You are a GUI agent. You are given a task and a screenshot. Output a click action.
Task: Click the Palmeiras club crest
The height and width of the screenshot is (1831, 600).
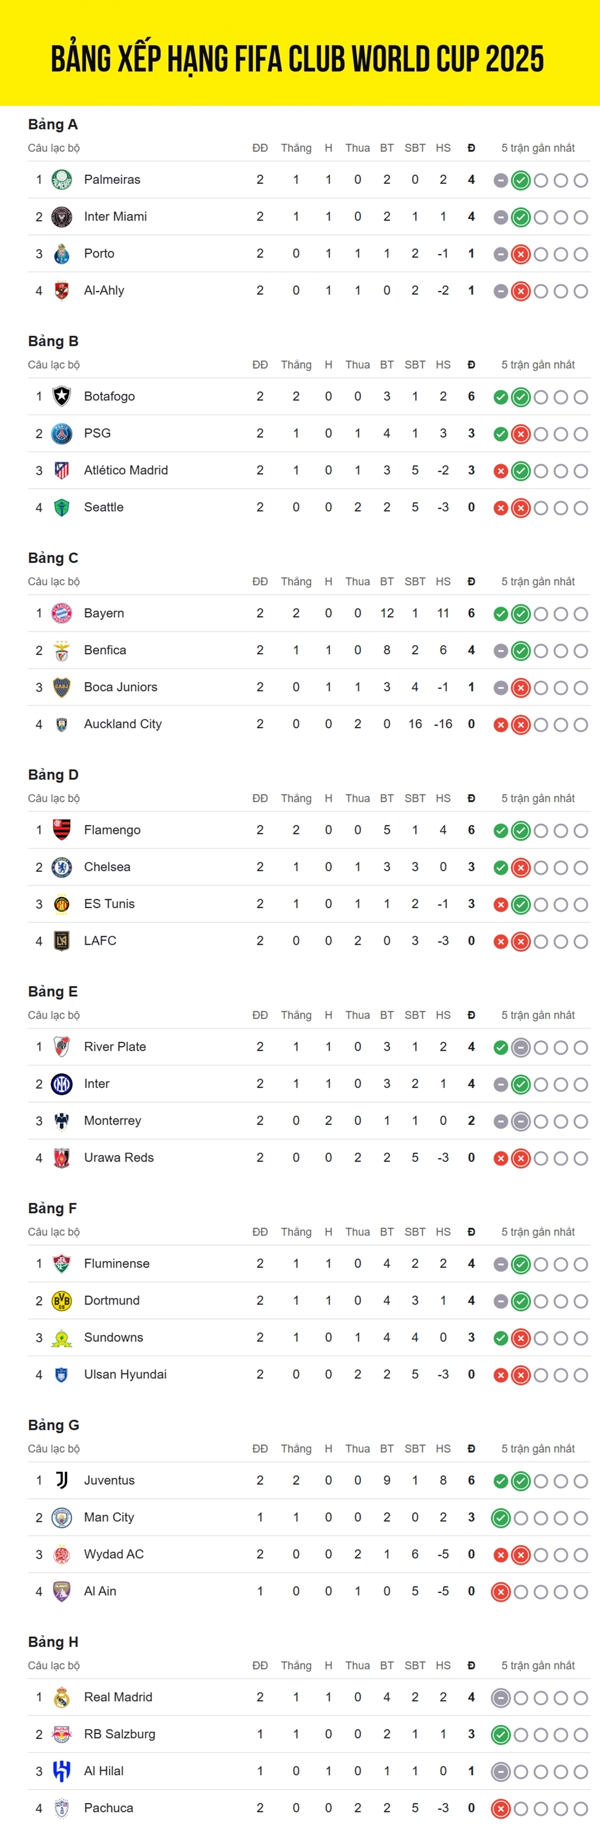[62, 180]
